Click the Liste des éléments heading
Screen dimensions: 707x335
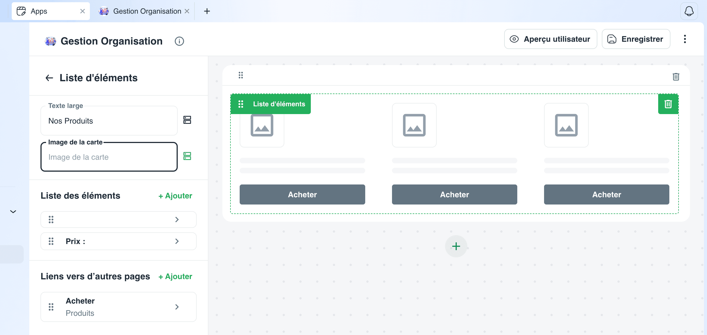tap(80, 196)
